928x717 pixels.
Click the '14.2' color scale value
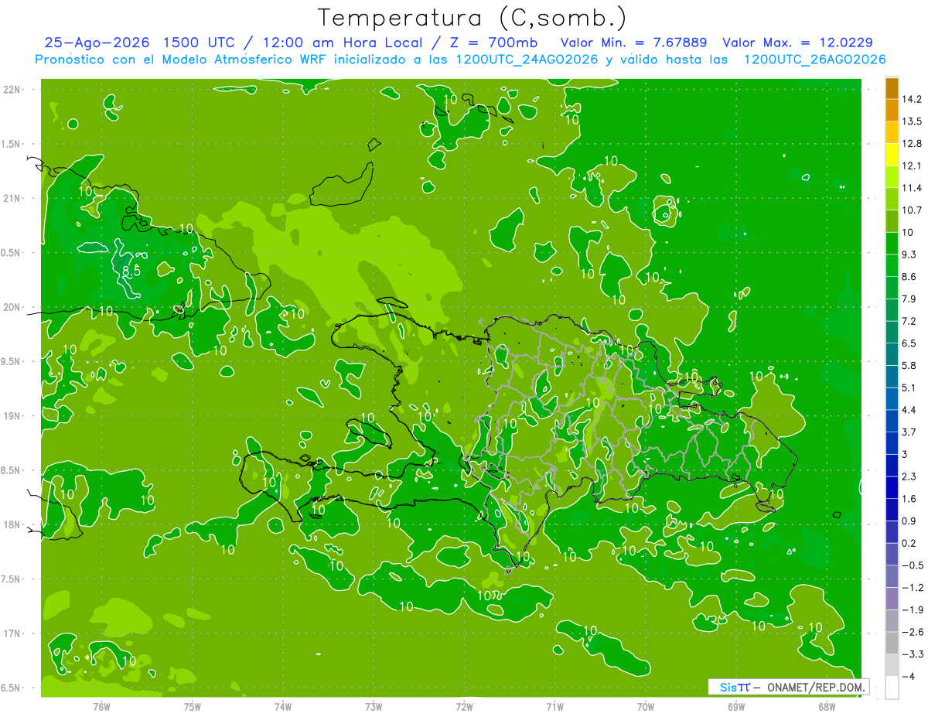tap(913, 99)
